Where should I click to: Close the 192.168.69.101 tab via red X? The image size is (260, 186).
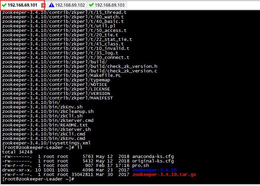pyautogui.click(x=43, y=6)
